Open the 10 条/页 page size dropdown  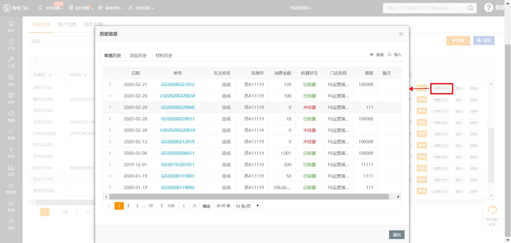coord(247,206)
